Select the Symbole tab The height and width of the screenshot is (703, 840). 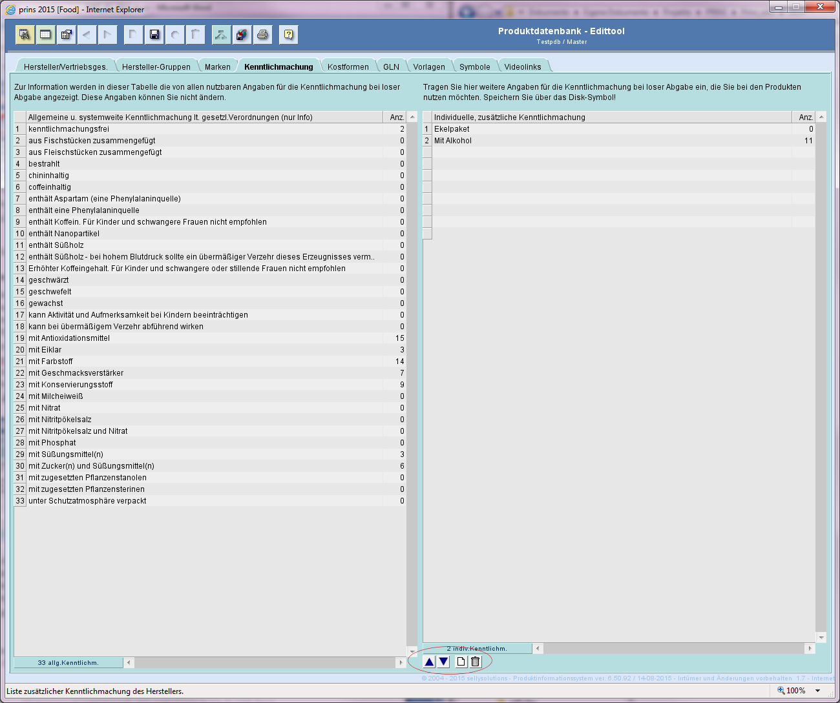click(x=474, y=67)
